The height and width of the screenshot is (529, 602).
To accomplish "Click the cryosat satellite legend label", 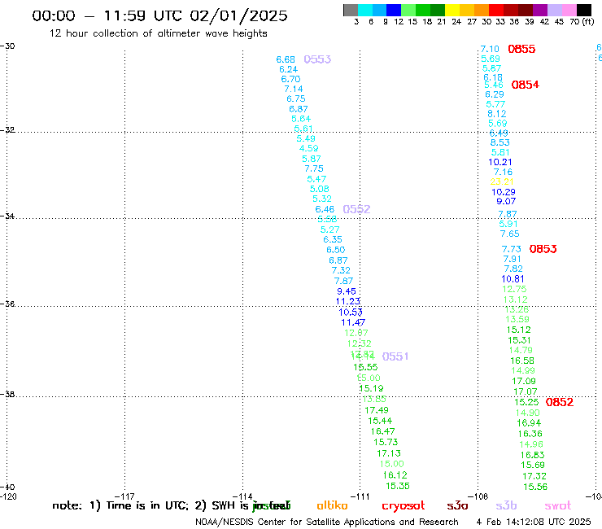I will click(x=404, y=506).
